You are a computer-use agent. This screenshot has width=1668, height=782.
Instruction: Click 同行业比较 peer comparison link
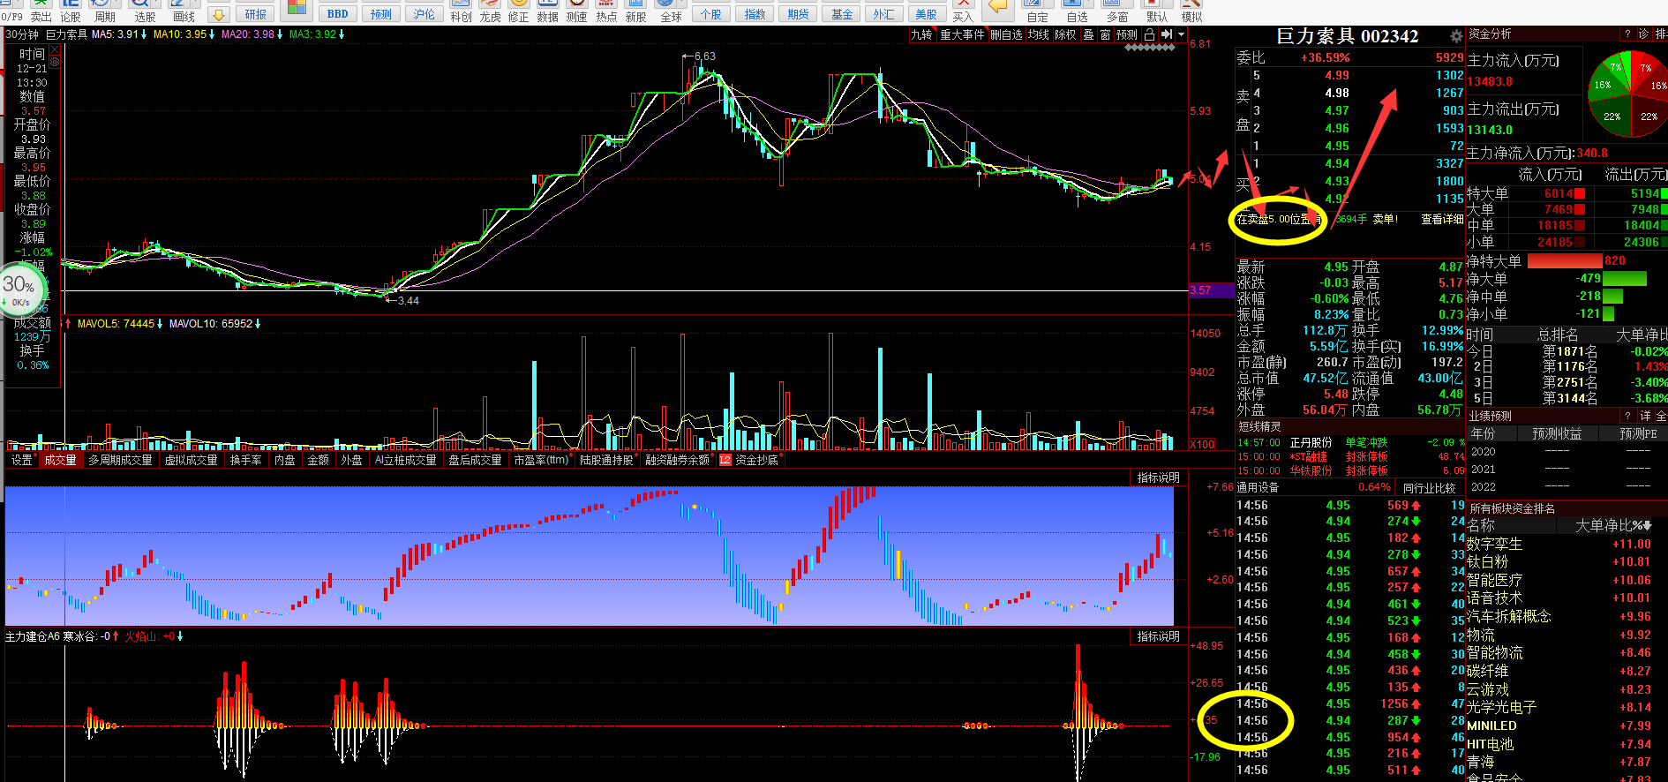[x=1430, y=487]
